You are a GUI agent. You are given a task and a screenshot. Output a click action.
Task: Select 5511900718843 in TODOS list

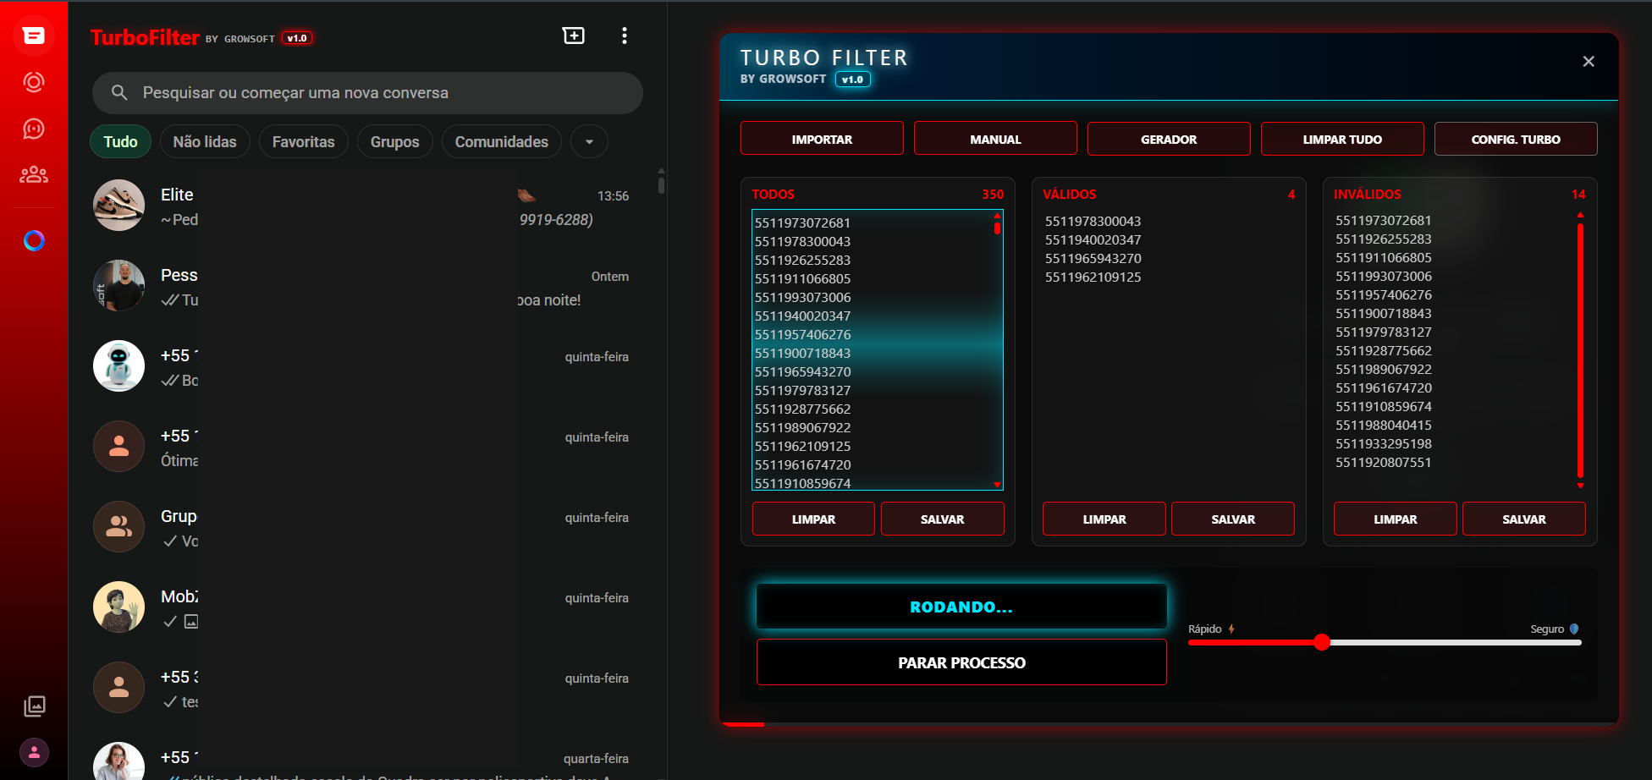(x=802, y=353)
